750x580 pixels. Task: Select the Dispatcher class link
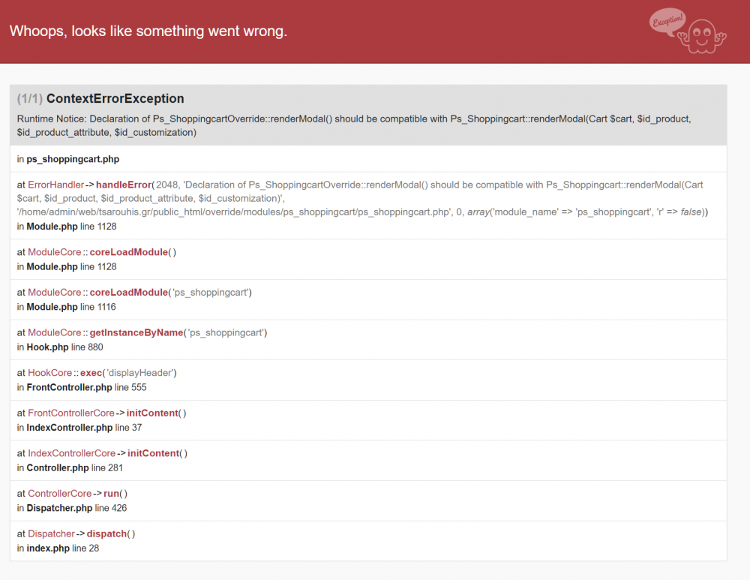click(x=51, y=533)
